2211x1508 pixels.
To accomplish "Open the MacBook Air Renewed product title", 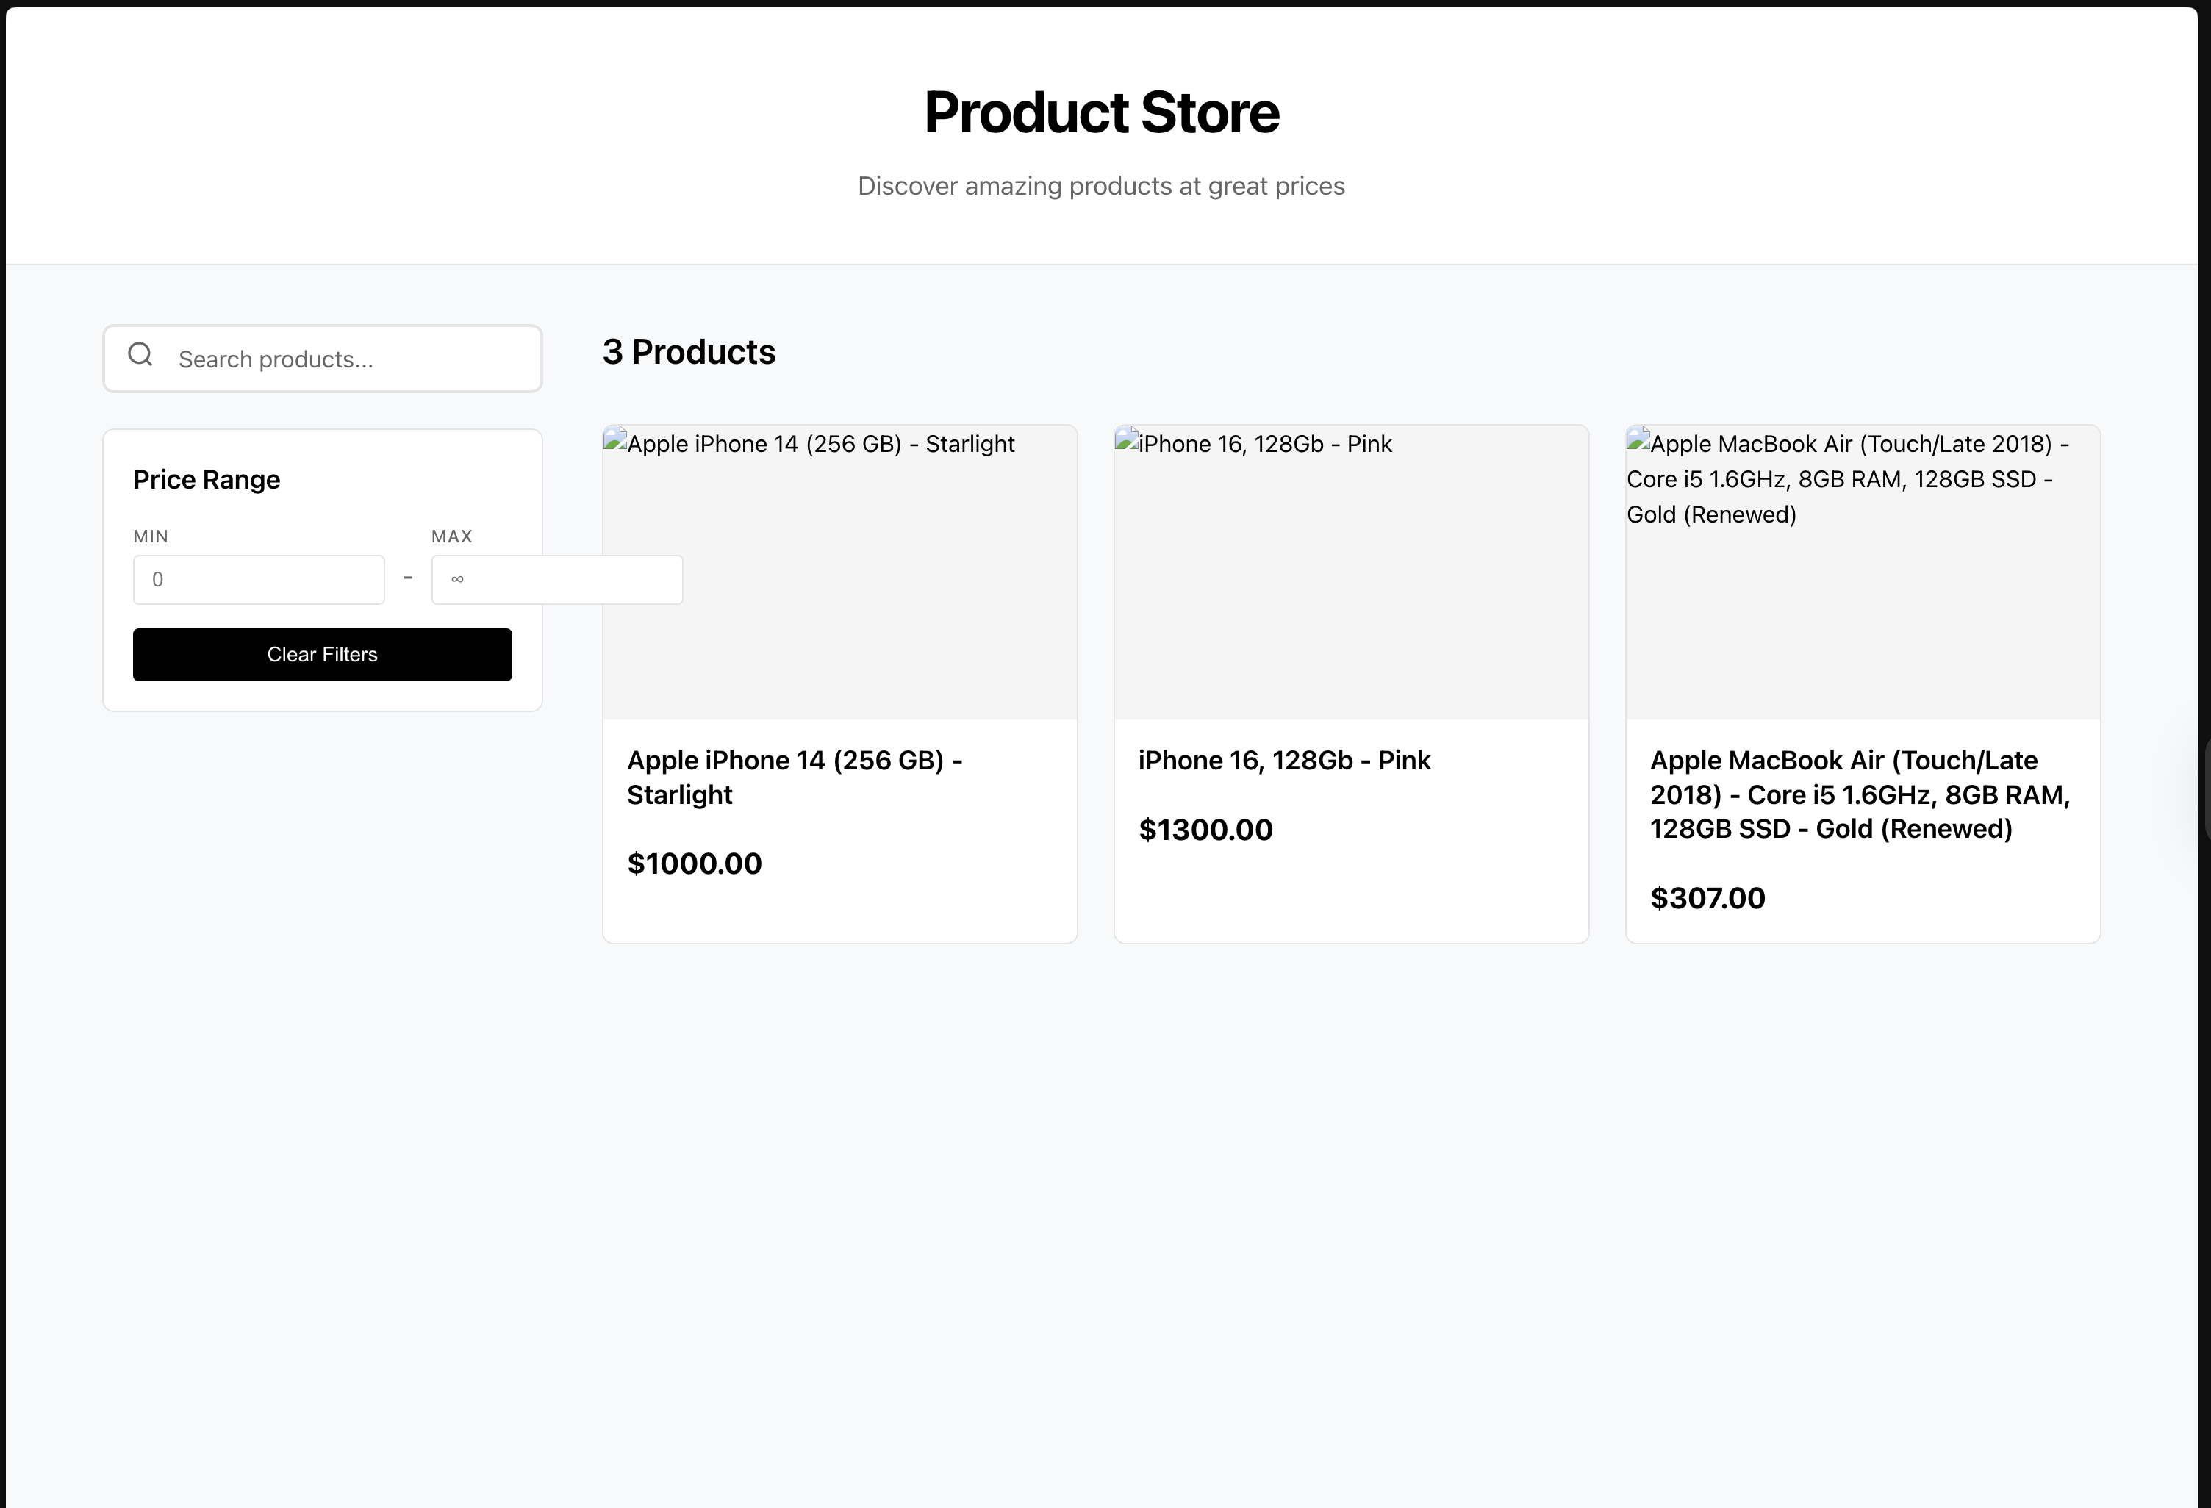I will [x=1859, y=794].
